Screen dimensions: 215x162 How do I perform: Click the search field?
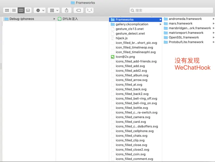171,10
